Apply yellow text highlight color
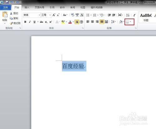 coord(63,22)
